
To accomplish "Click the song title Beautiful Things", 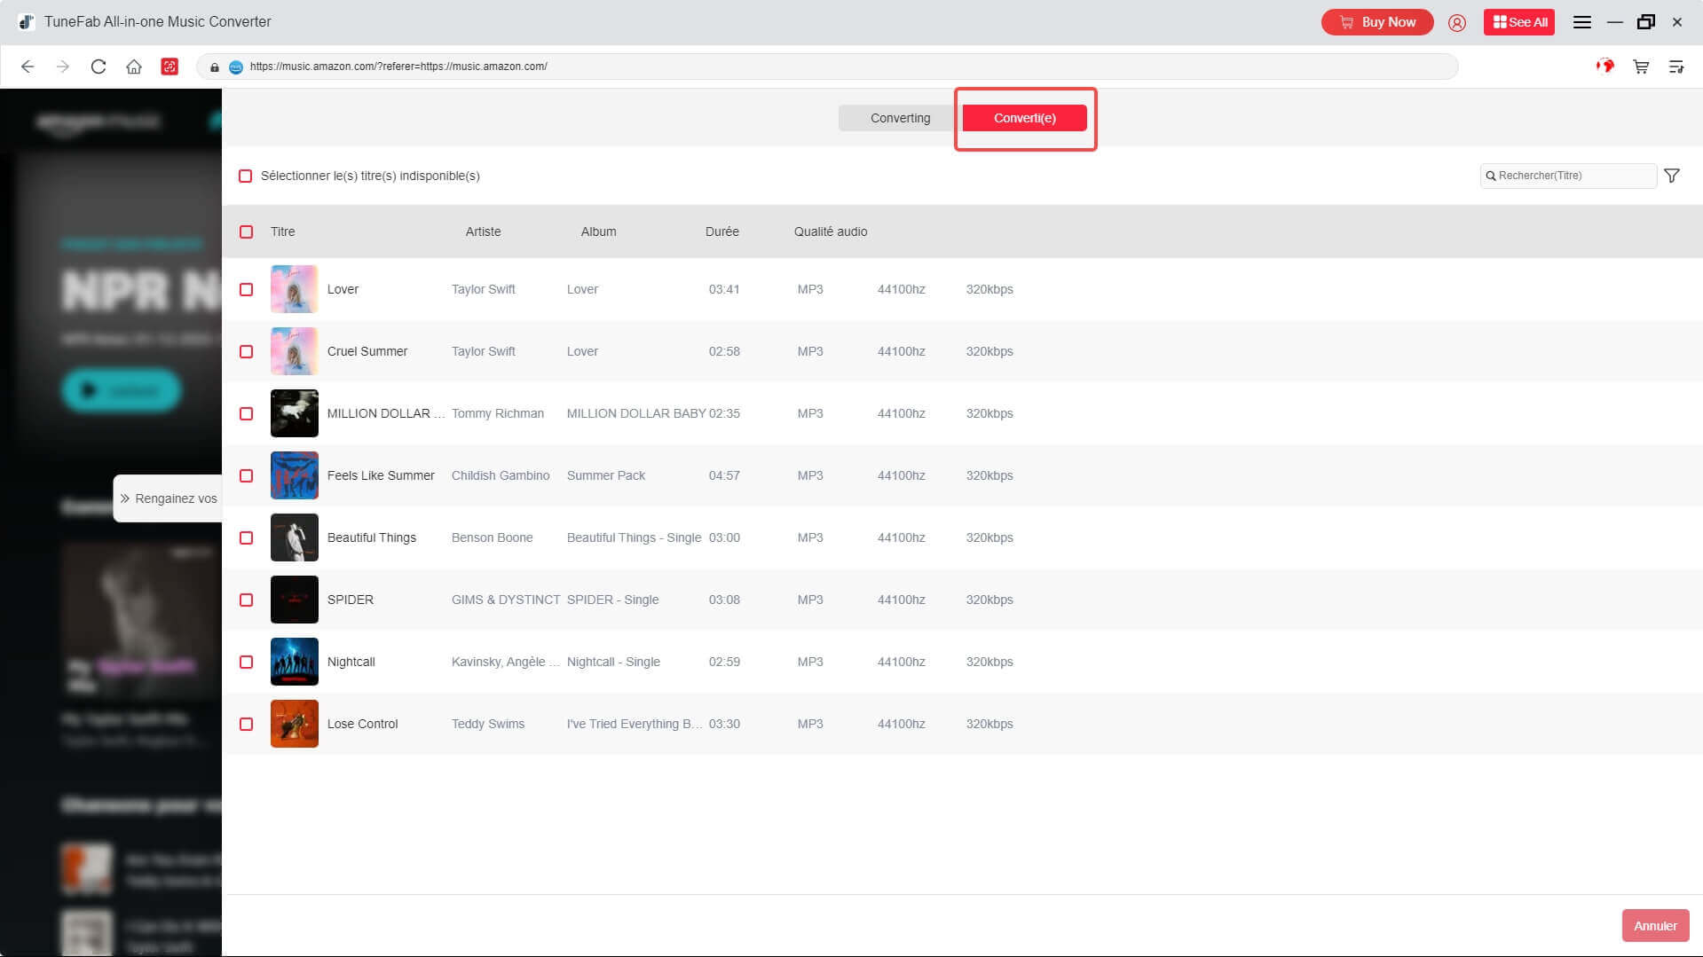I will coord(372,537).
